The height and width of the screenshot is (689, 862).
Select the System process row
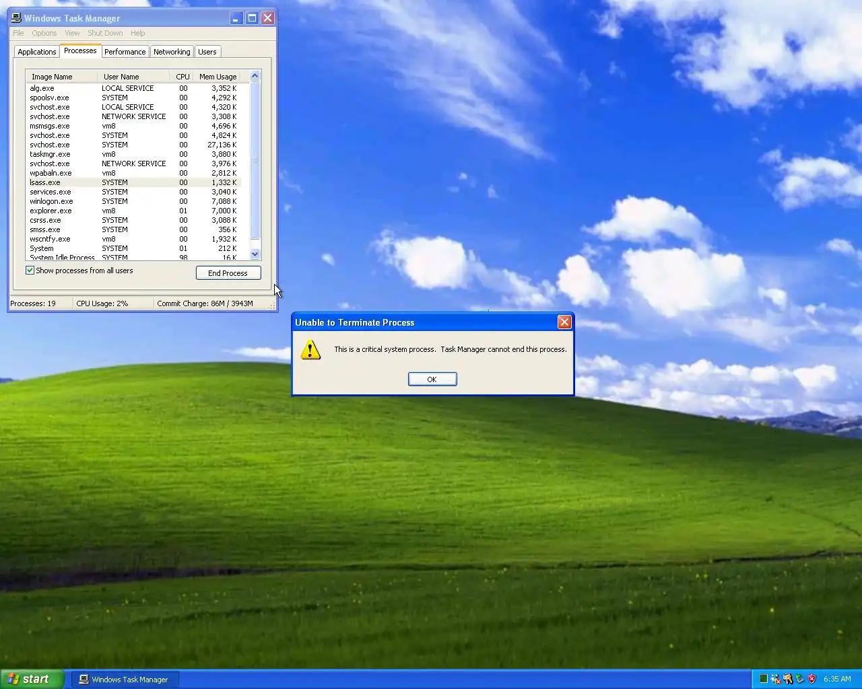[133, 248]
